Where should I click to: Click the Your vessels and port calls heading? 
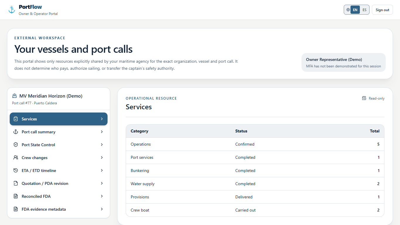click(x=74, y=49)
